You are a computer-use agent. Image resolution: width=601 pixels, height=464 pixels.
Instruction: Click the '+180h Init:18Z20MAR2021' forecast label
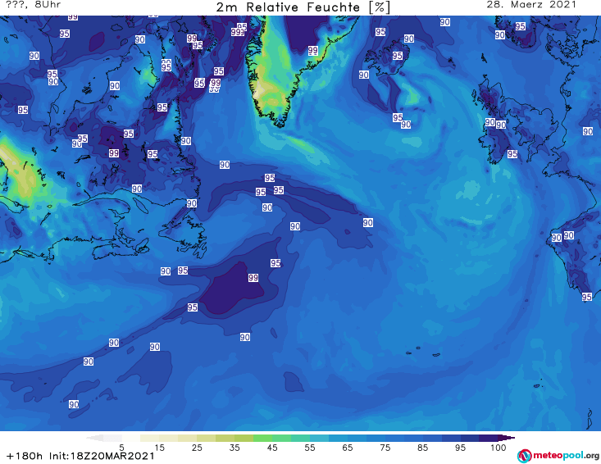click(x=80, y=456)
